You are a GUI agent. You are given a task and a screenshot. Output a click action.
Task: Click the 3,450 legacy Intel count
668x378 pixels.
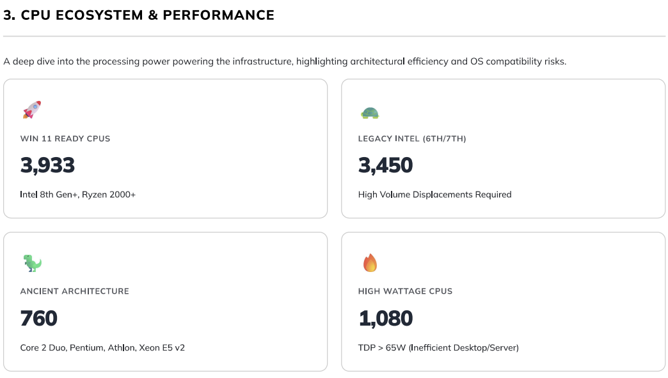pos(385,166)
